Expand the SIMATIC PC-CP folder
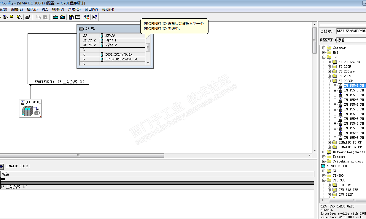Screen dimensions: 366x219 click(x=329, y=142)
